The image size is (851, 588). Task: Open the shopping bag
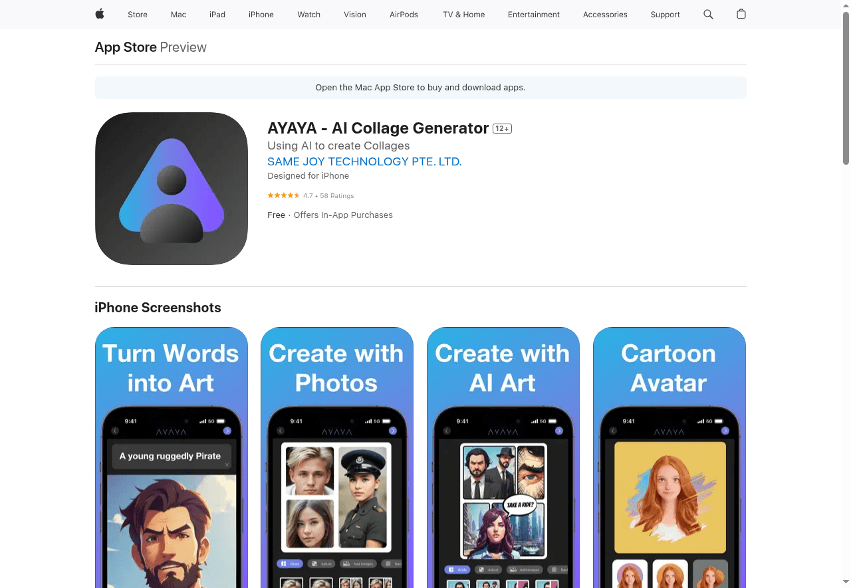(741, 14)
